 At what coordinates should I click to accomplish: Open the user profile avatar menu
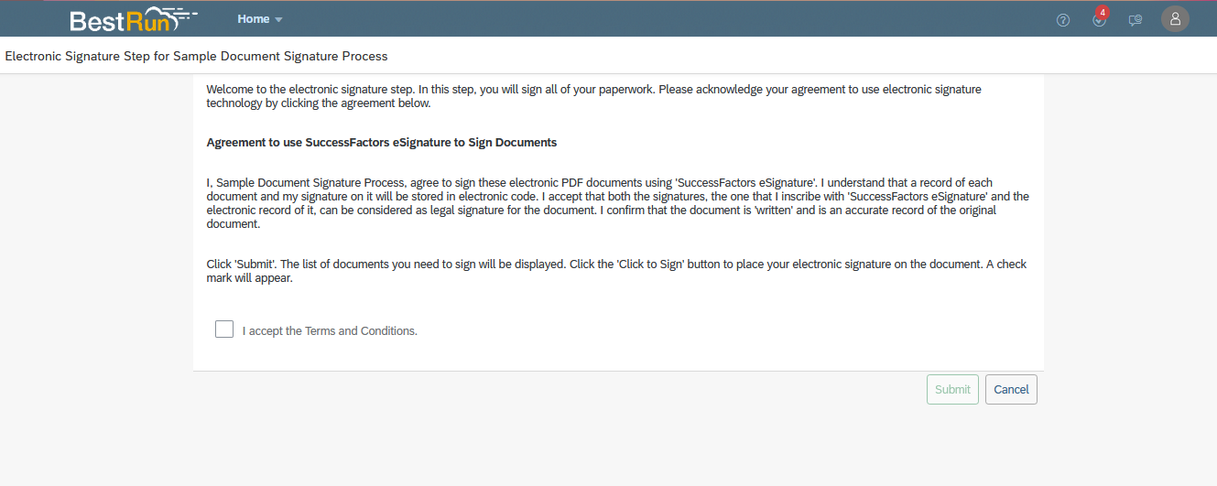pos(1175,19)
